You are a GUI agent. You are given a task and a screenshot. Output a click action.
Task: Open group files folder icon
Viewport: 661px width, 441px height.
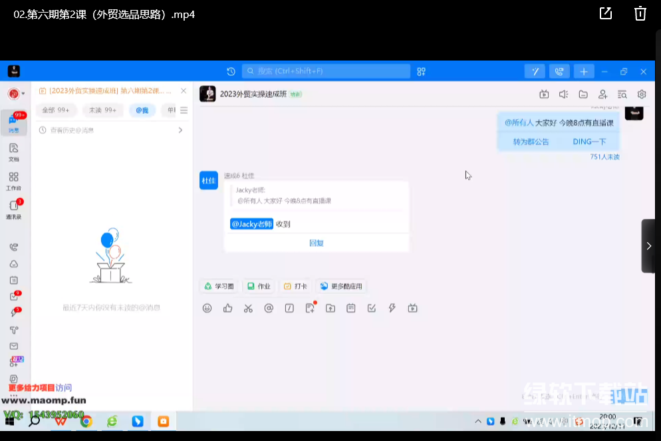(x=583, y=94)
